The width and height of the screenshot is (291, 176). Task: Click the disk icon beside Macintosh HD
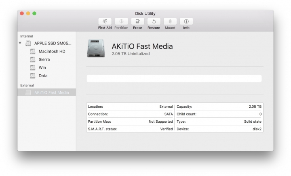point(33,51)
